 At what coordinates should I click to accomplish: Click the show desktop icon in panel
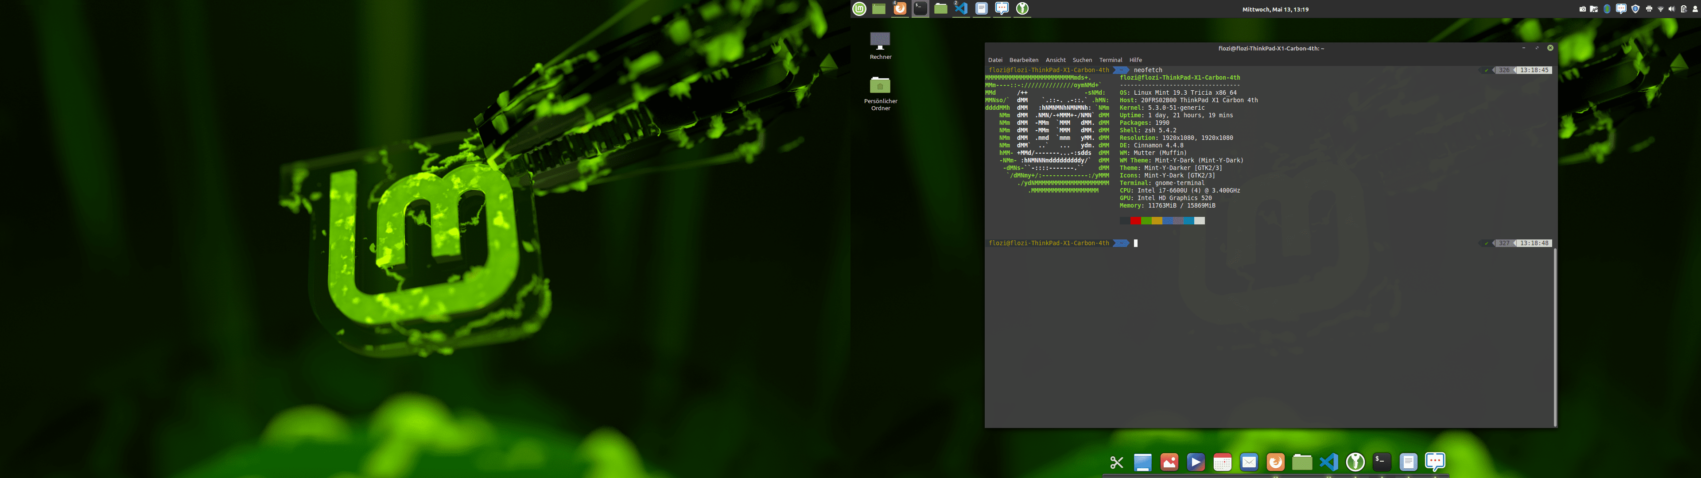coord(879,8)
